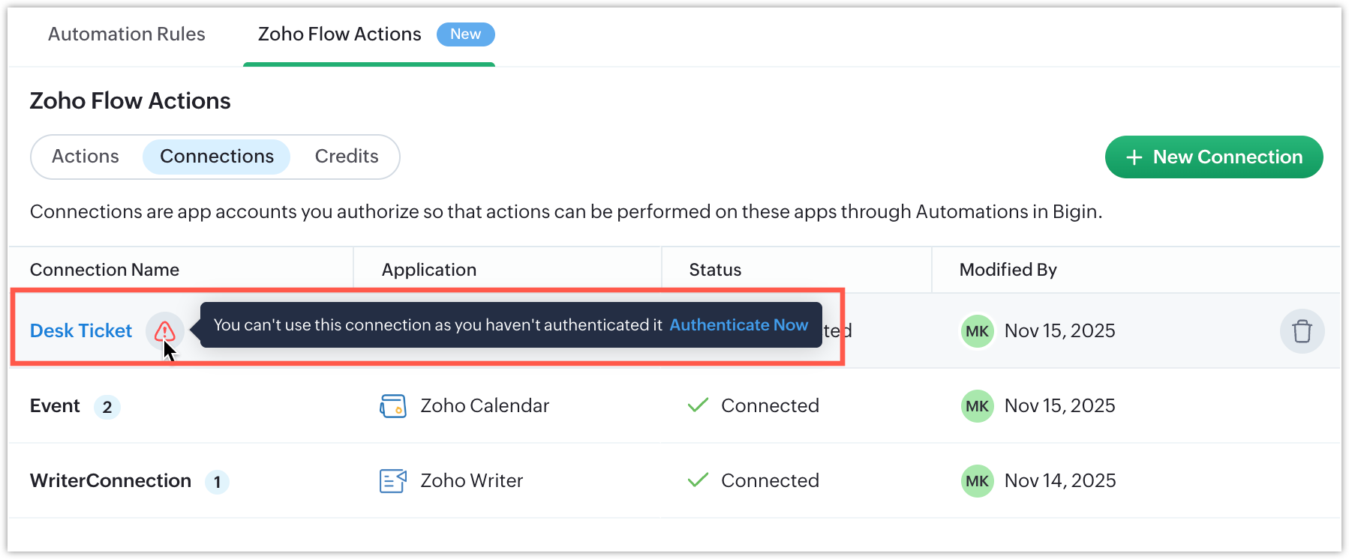Image resolution: width=1349 pixels, height=559 pixels.
Task: Click the MK avatar in WriterConnection row
Action: pyautogui.click(x=977, y=481)
